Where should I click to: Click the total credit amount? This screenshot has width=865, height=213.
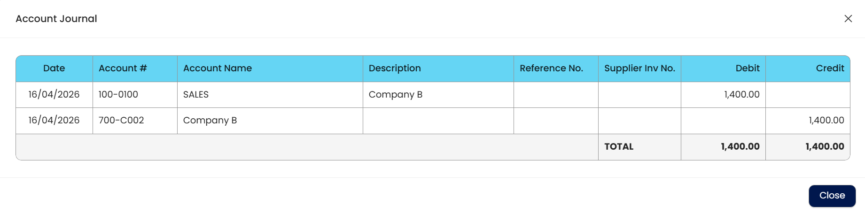(825, 147)
